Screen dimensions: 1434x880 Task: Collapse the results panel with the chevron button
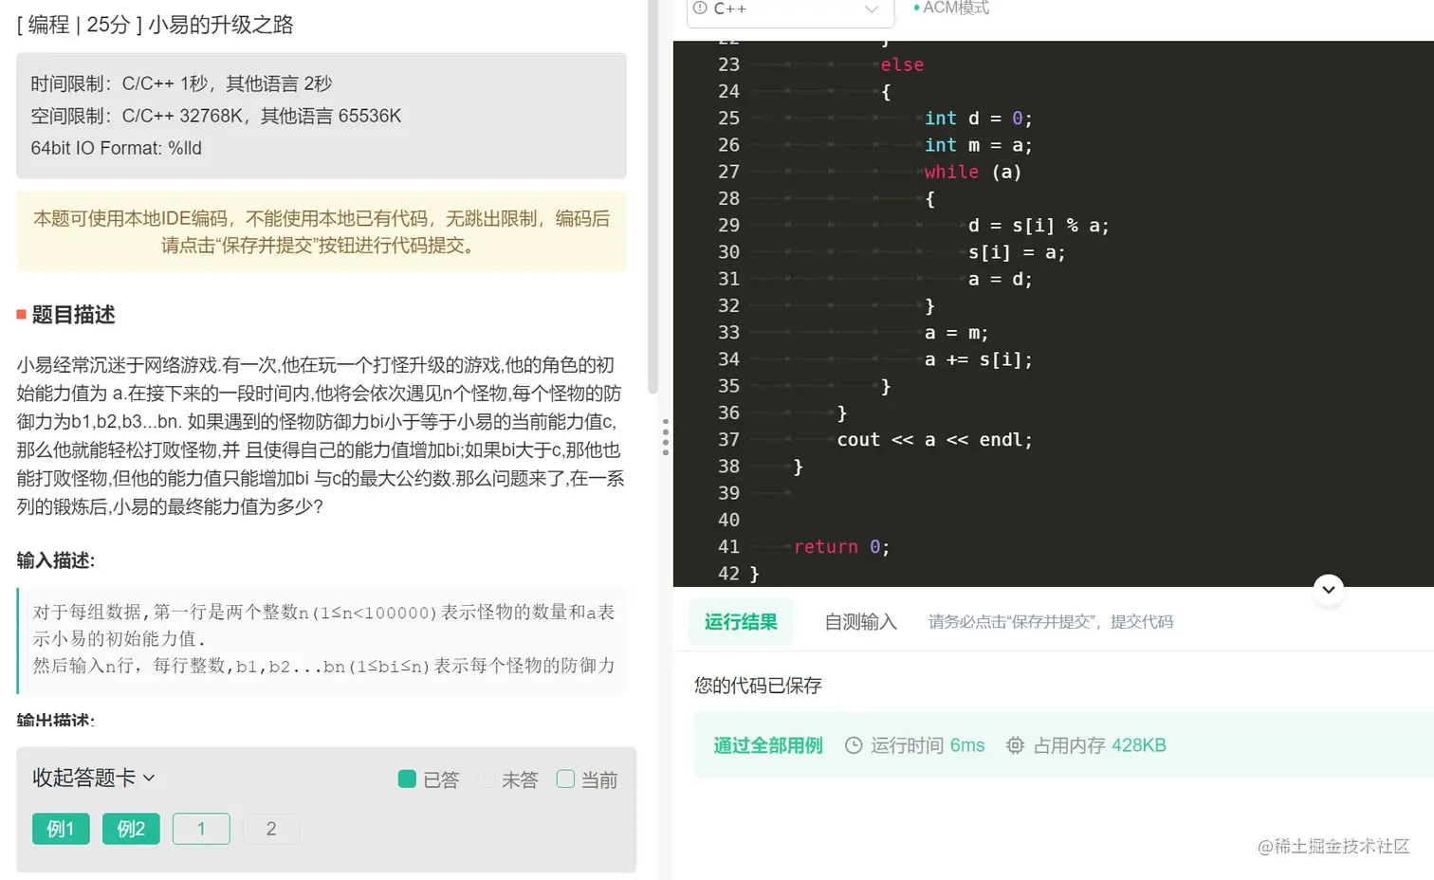point(1329,590)
